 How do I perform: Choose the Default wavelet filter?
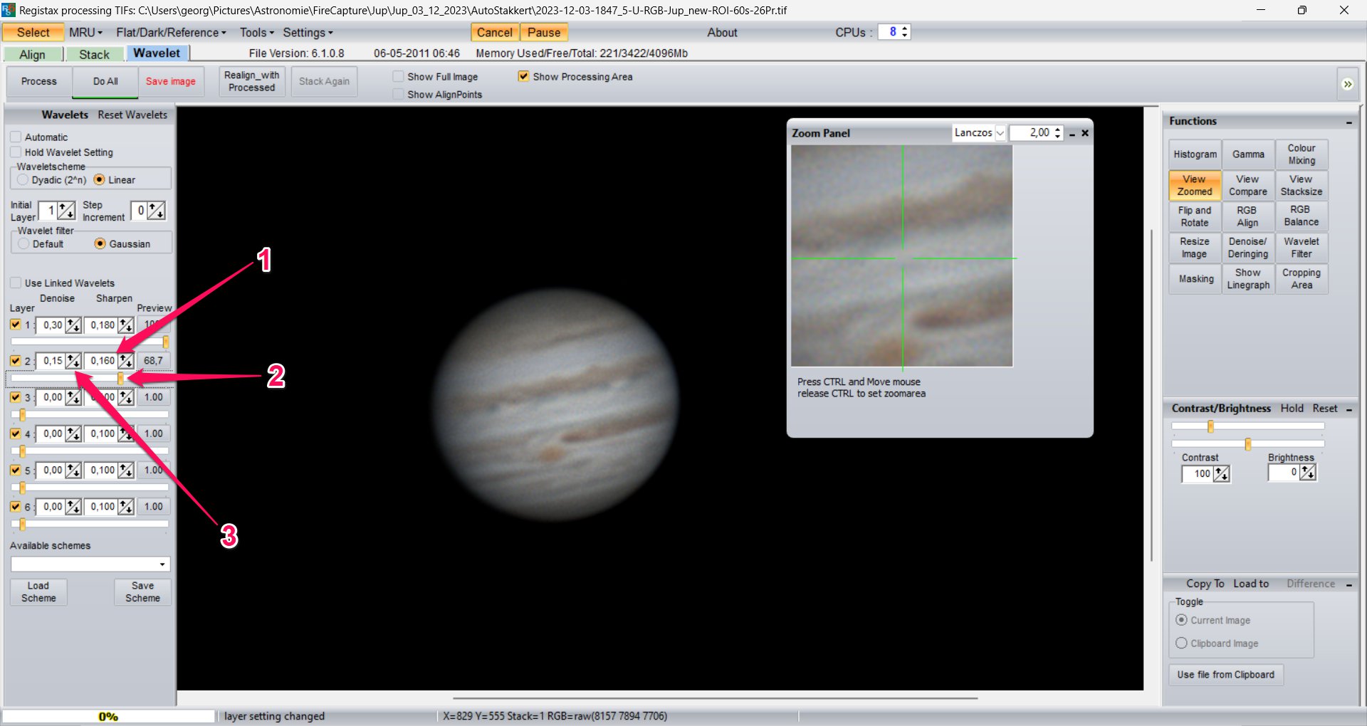(x=23, y=243)
